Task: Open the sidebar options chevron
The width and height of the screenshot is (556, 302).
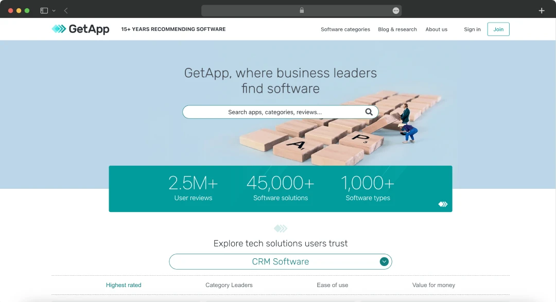Action: click(54, 11)
